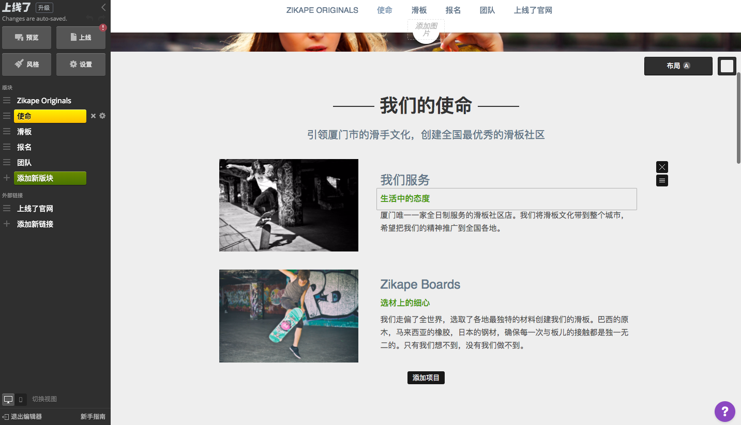Click the reorder lines icon beside 我们服务
This screenshot has height=425, width=741.
point(662,181)
